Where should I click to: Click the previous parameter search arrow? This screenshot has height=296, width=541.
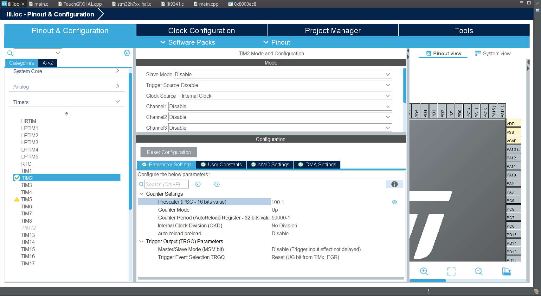point(198,184)
